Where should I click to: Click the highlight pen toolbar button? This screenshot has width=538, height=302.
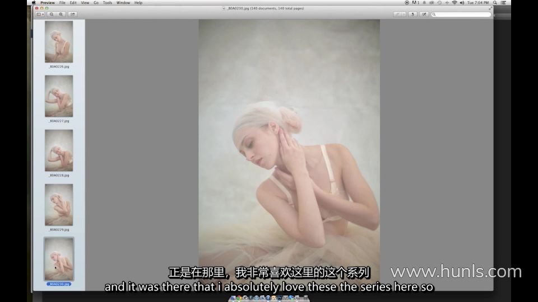[x=397, y=15]
